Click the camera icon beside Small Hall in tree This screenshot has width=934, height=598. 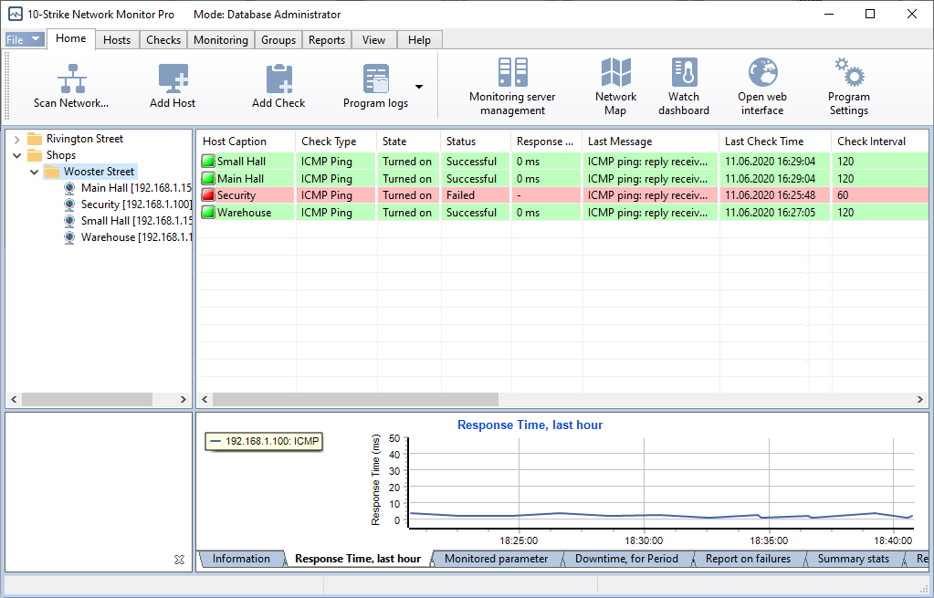69,221
